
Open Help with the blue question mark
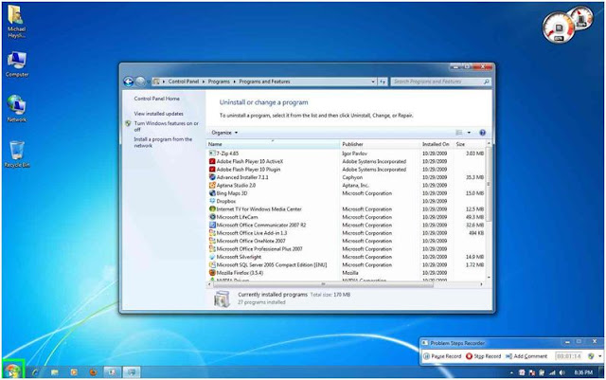482,133
